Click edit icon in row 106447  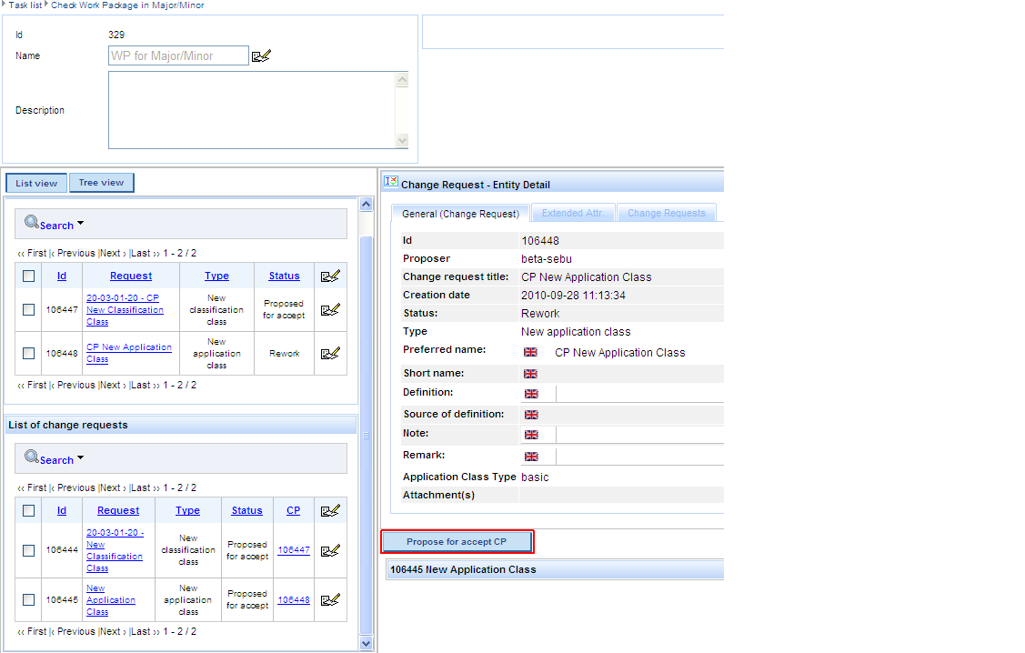pyautogui.click(x=330, y=310)
